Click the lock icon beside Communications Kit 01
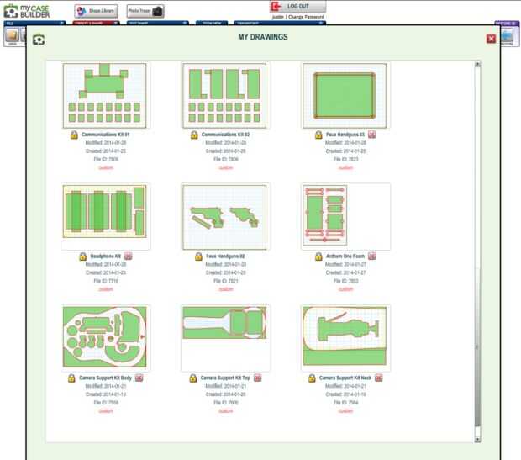 (x=74, y=135)
